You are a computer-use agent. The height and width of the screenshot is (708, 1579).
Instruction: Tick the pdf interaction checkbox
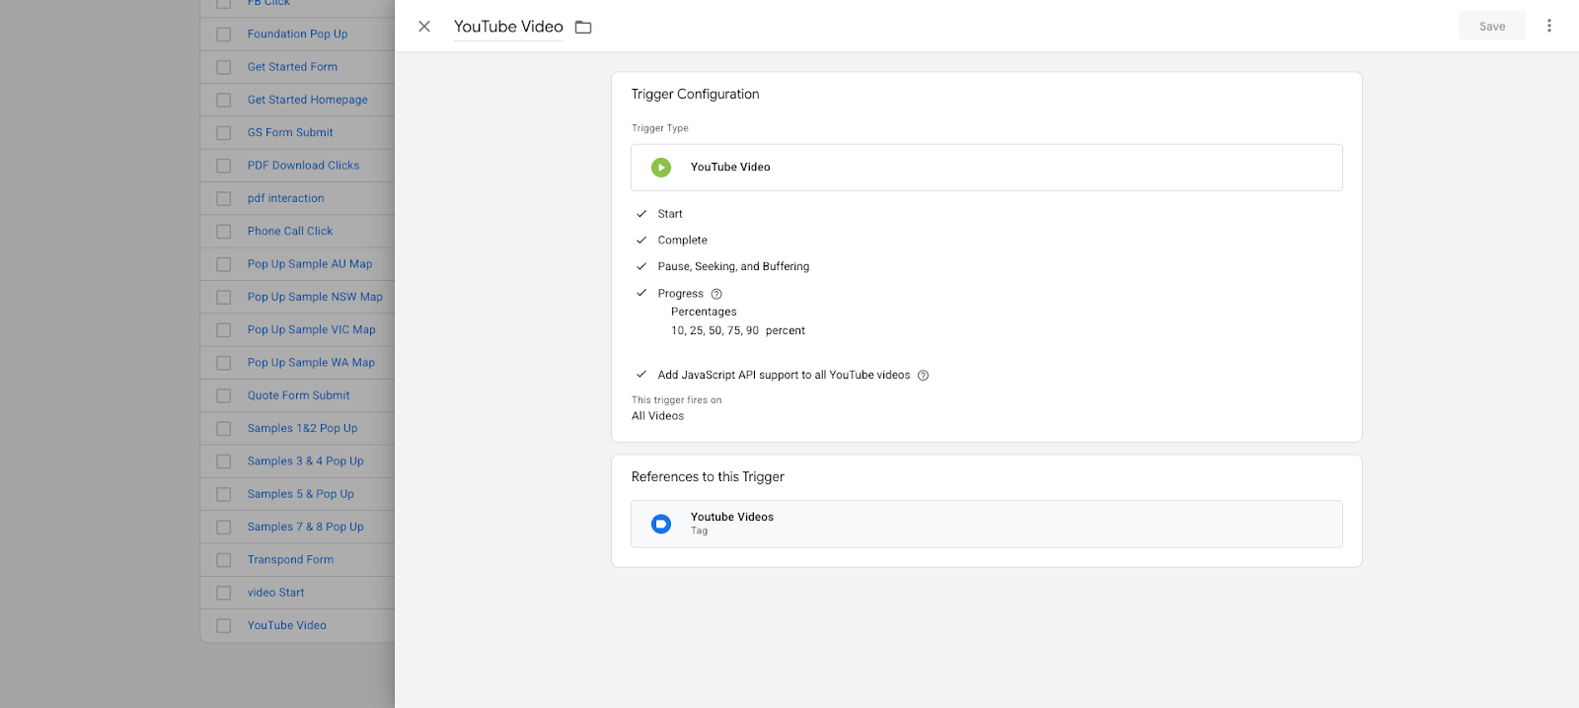[224, 198]
